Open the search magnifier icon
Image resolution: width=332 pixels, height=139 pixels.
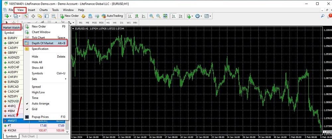click(322, 16)
